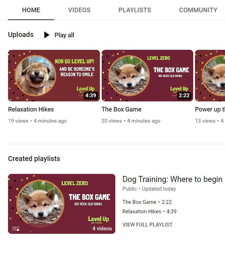This screenshot has height=269, width=225.
Task: Open the Dog Training: Where to begin title
Action: coord(172,179)
